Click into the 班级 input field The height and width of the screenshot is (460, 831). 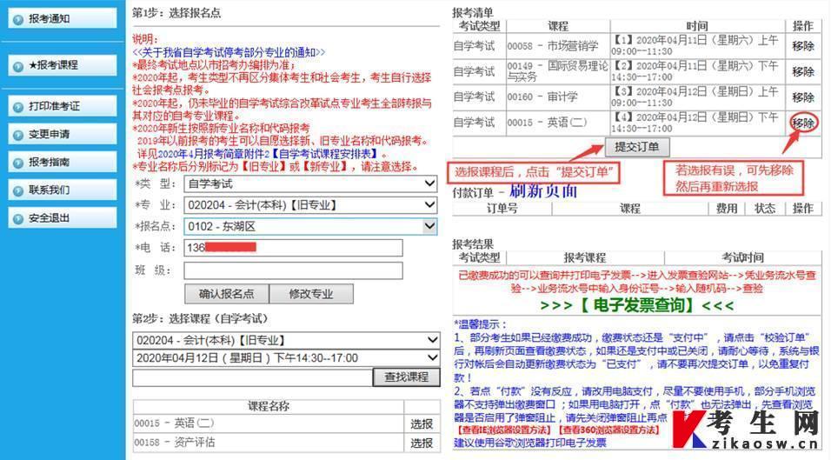pos(293,270)
